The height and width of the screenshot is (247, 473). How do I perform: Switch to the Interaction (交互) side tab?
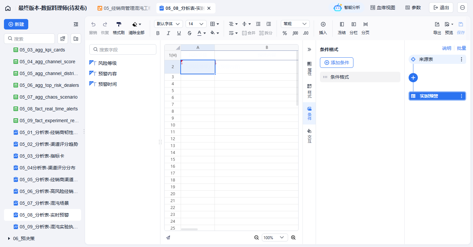click(309, 136)
